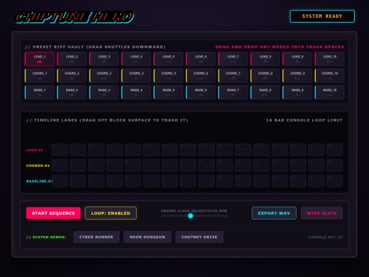Pick the LEAD_7 riff node
The height and width of the screenshot is (277, 369).
coord(233,59)
